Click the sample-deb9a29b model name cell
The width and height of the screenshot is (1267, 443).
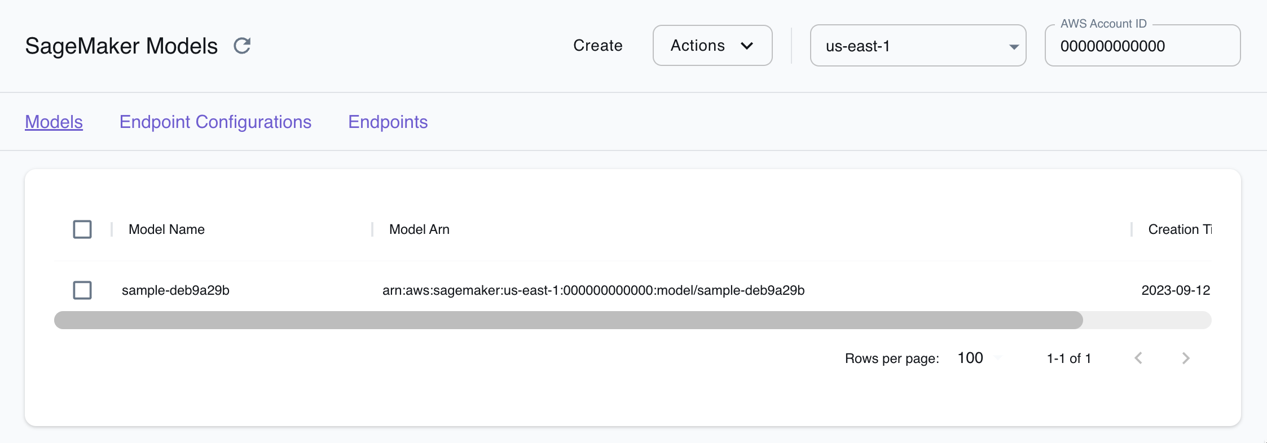(x=175, y=290)
